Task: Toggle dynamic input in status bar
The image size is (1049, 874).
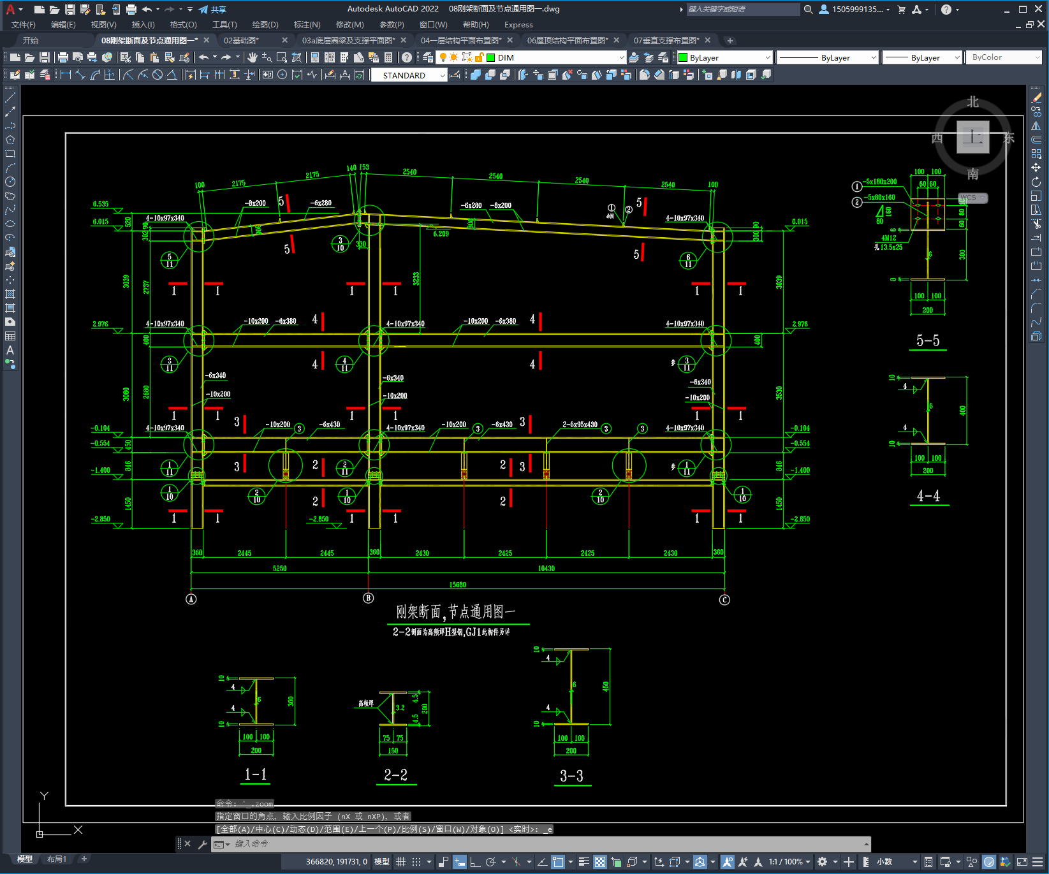Action: [x=460, y=862]
